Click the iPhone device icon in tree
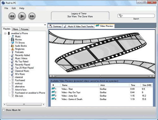158x120 pixels. (x=9, y=33)
